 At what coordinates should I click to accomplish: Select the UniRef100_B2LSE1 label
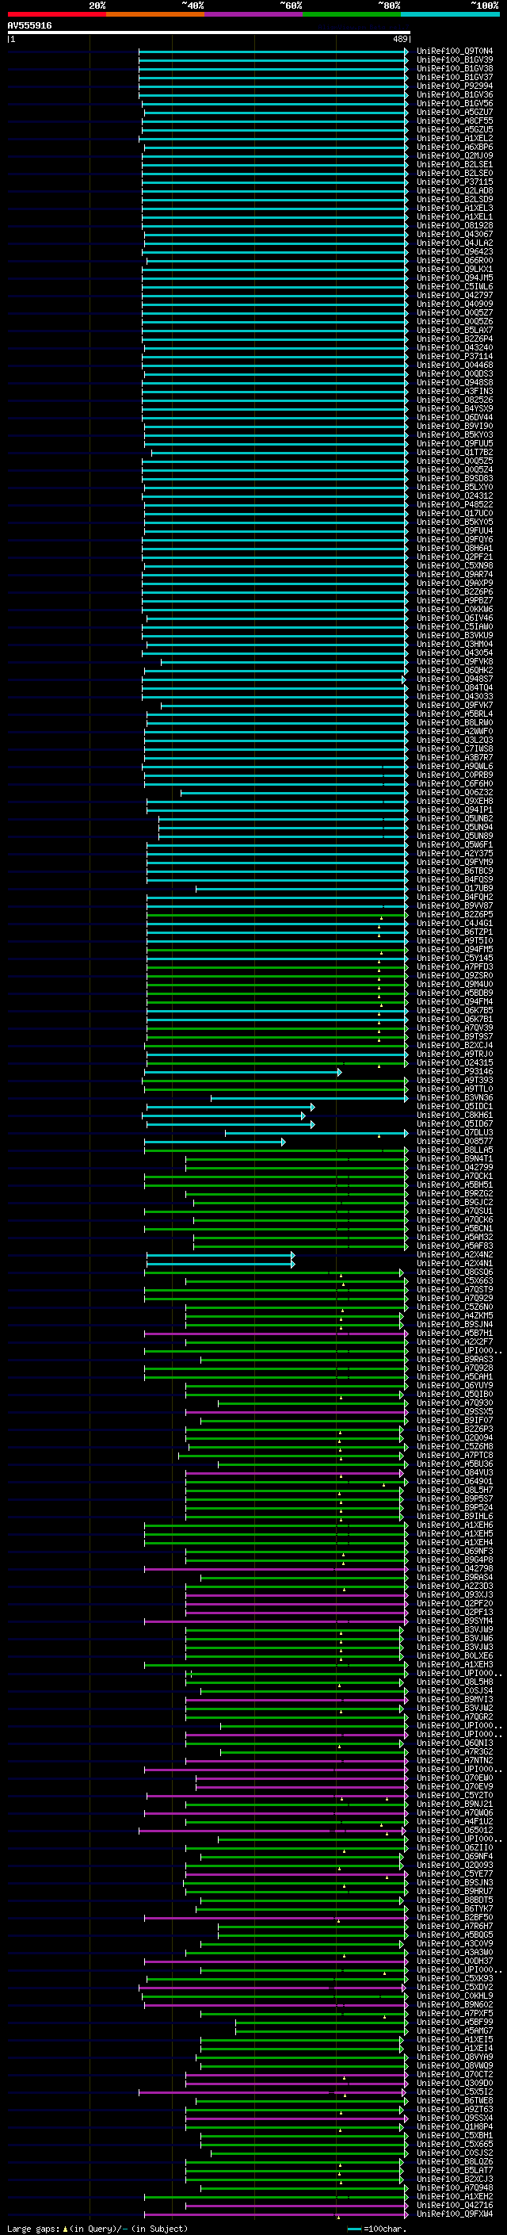click(x=455, y=165)
